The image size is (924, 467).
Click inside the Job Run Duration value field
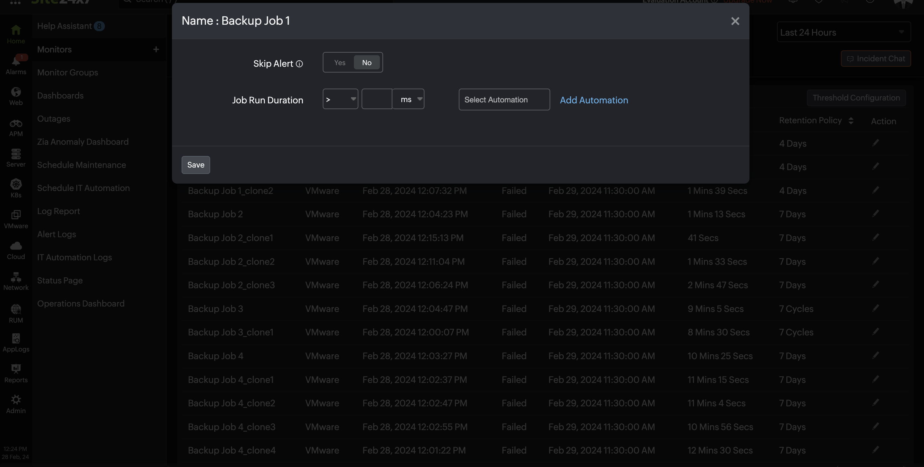point(377,99)
